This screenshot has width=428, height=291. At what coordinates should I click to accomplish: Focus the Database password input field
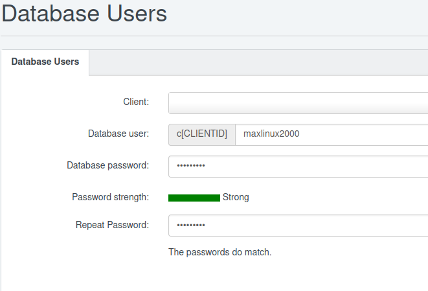298,167
